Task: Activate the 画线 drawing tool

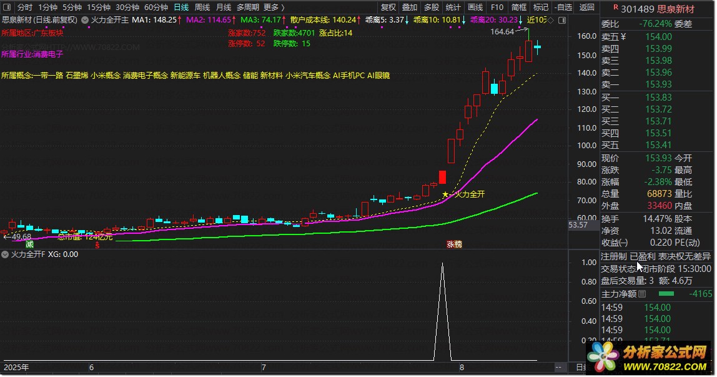Action: pyautogui.click(x=475, y=8)
